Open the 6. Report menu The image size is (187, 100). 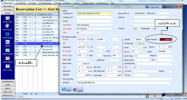tap(67, 3)
